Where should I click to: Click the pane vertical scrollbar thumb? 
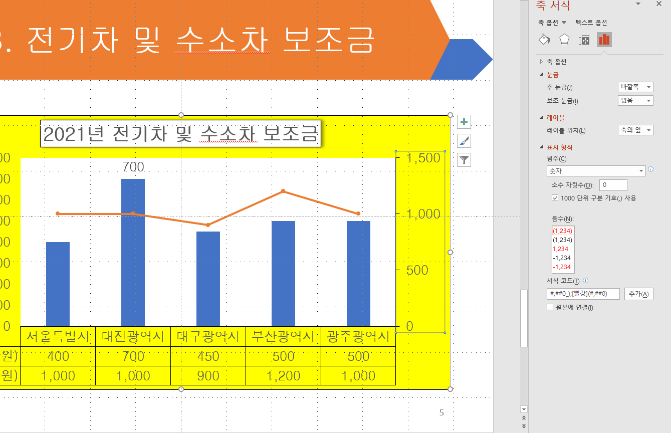point(524,318)
